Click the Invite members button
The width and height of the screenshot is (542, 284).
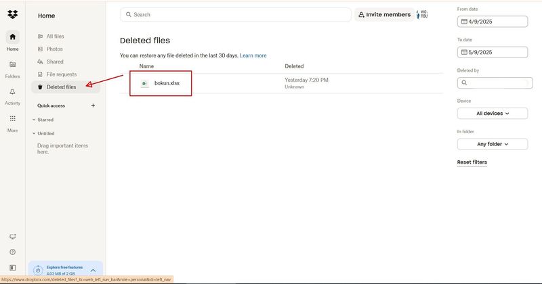coord(384,14)
